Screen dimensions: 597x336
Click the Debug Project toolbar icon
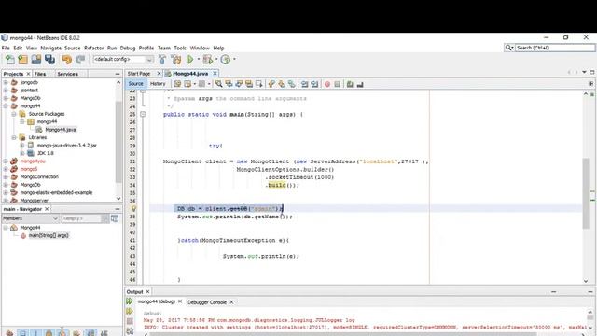tap(207, 60)
